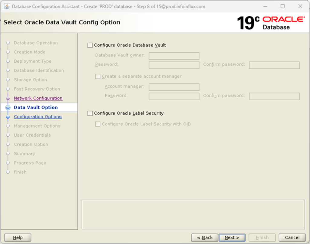Viewport: 310px width, 244px height.
Task: Click the Account manager name field
Action: tap(174, 87)
